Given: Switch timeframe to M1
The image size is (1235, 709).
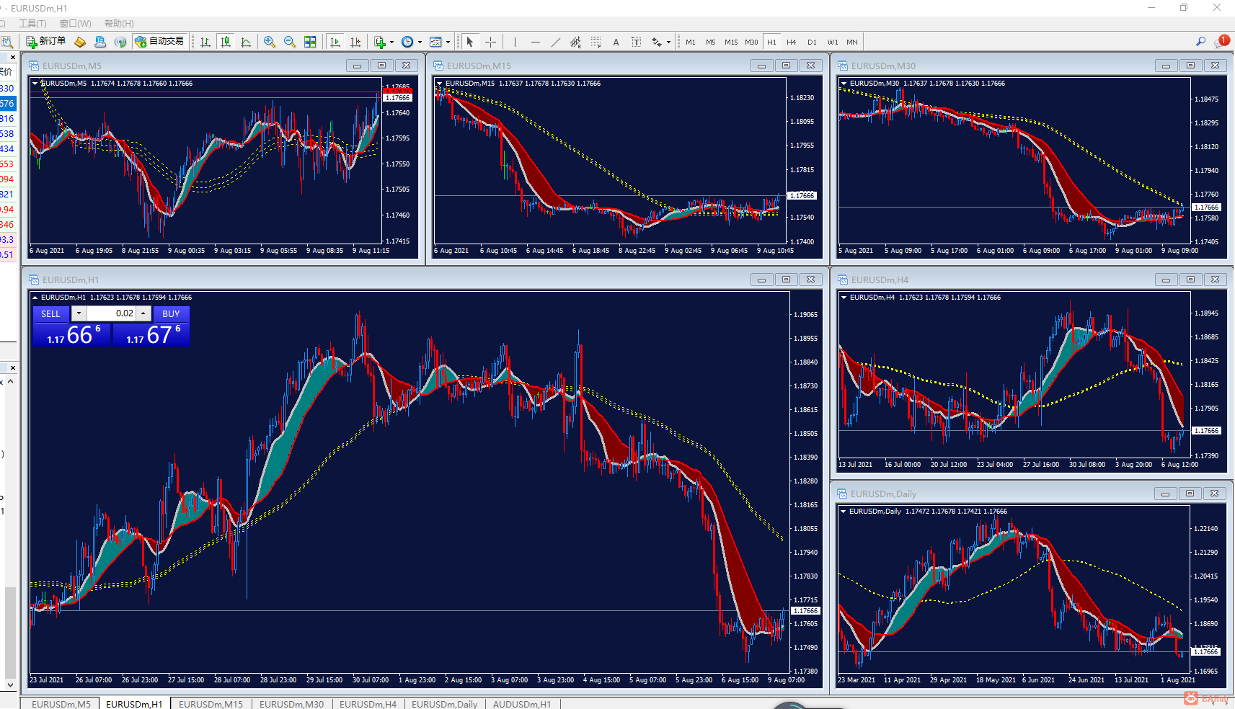Looking at the screenshot, I should point(691,42).
